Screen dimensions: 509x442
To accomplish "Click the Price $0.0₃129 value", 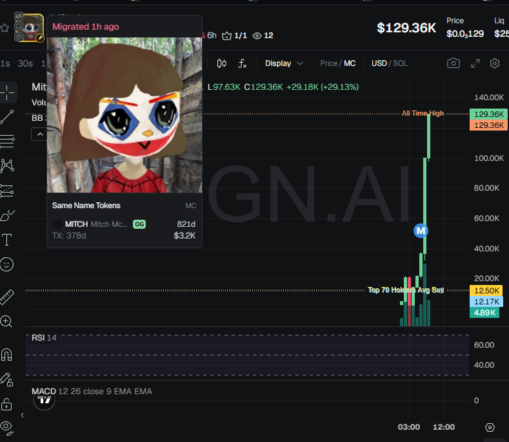I will coord(465,34).
